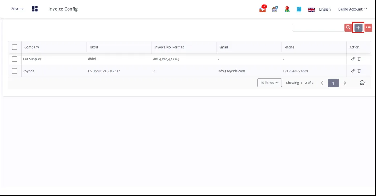Click the store location icon in header

tap(275, 9)
